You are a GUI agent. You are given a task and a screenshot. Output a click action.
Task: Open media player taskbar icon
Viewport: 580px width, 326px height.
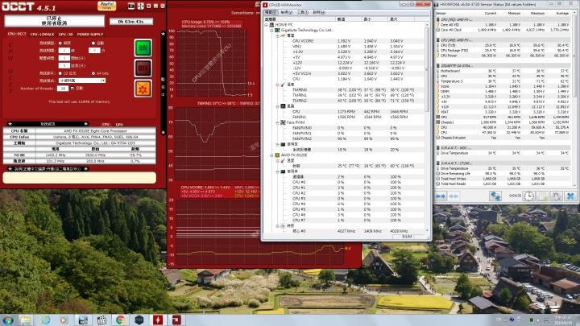click(64, 320)
